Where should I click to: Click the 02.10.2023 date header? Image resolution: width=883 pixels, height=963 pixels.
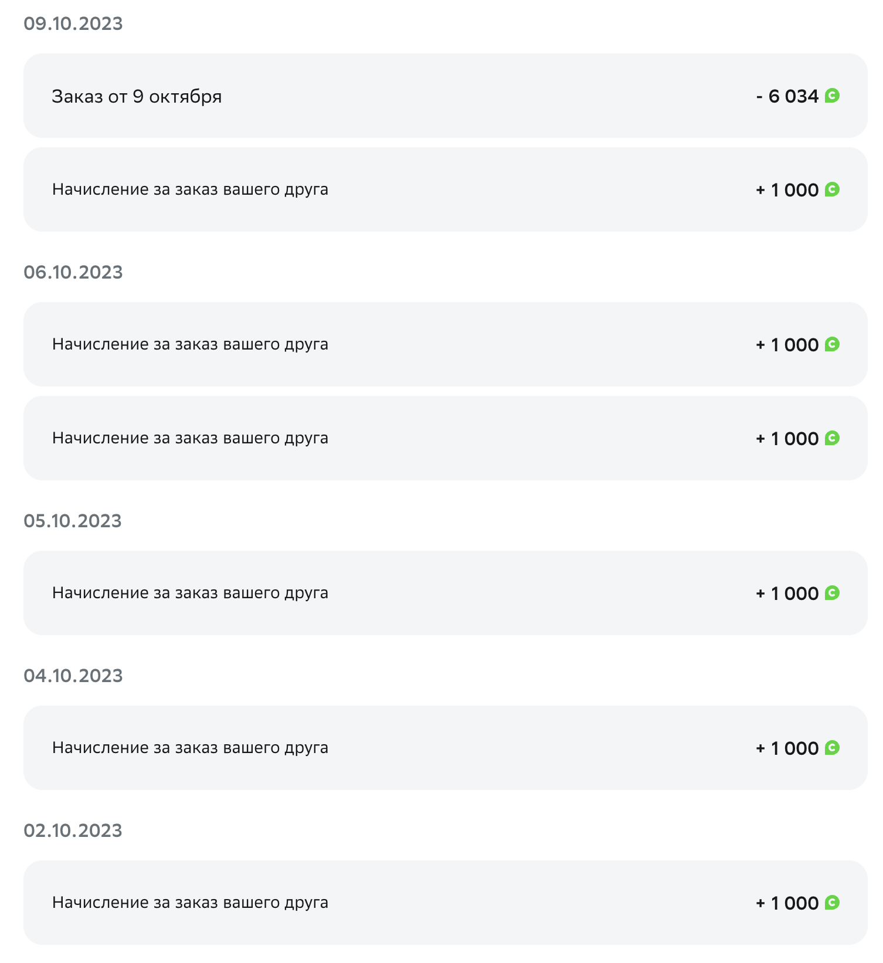[73, 830]
